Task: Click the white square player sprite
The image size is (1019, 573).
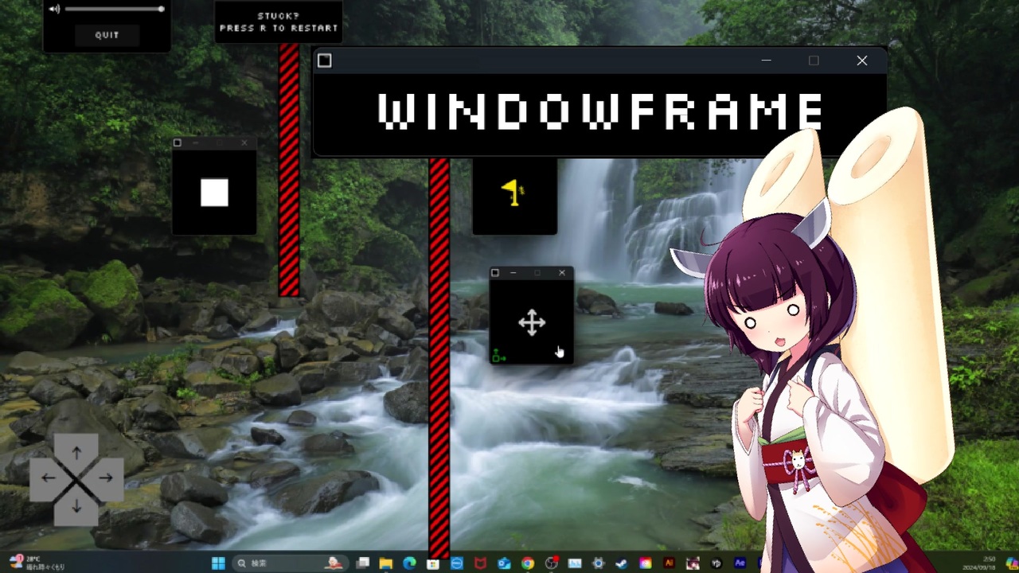Action: click(x=214, y=192)
